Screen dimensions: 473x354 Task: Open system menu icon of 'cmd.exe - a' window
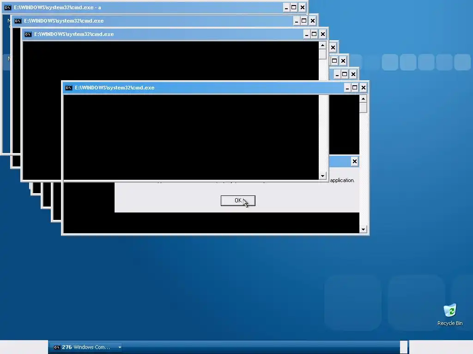pos(7,7)
